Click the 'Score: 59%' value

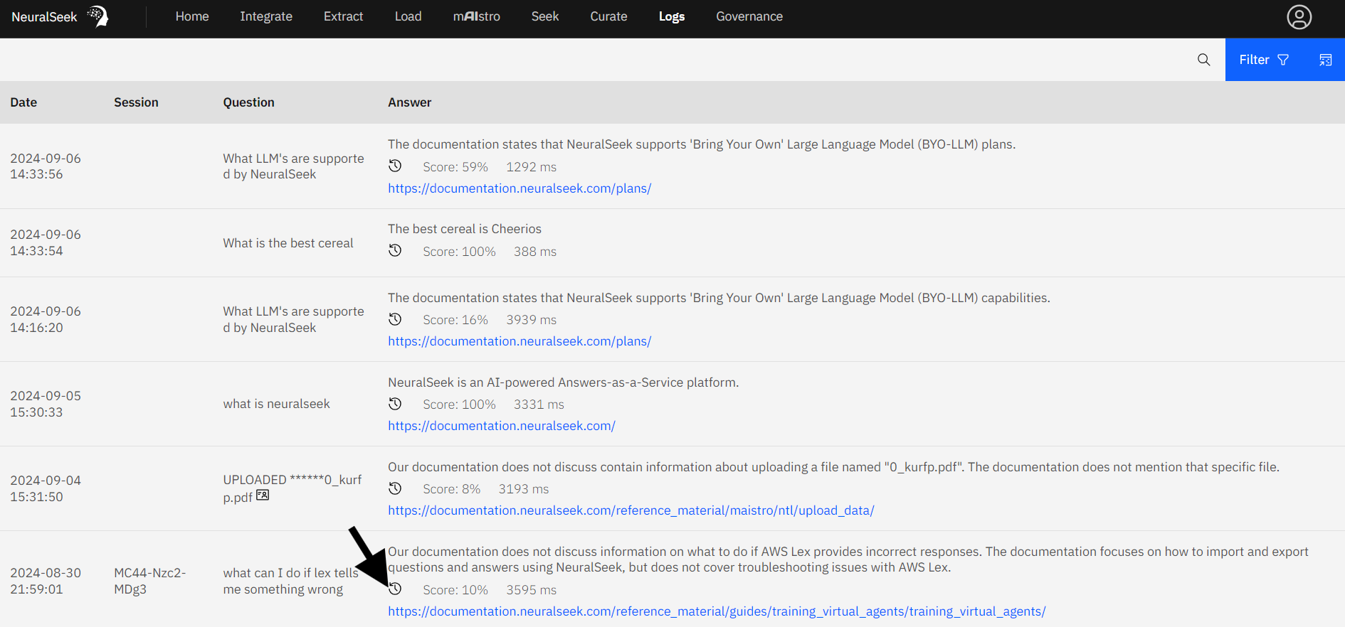[x=455, y=167]
